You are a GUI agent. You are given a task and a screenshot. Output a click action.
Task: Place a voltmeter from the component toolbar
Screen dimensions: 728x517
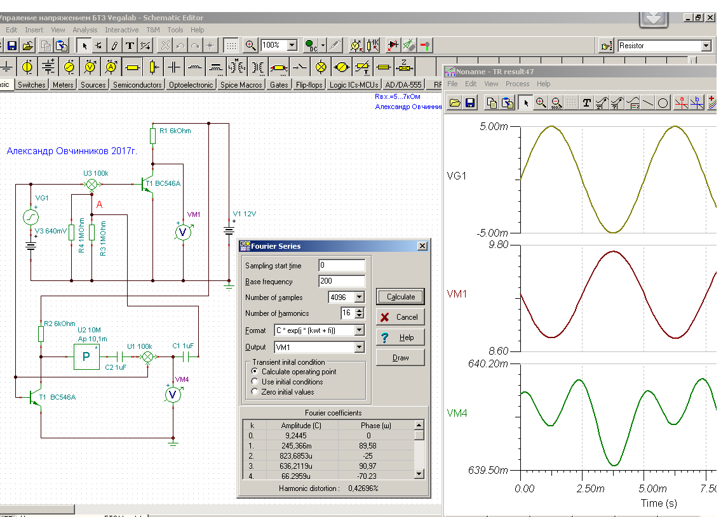(90, 67)
